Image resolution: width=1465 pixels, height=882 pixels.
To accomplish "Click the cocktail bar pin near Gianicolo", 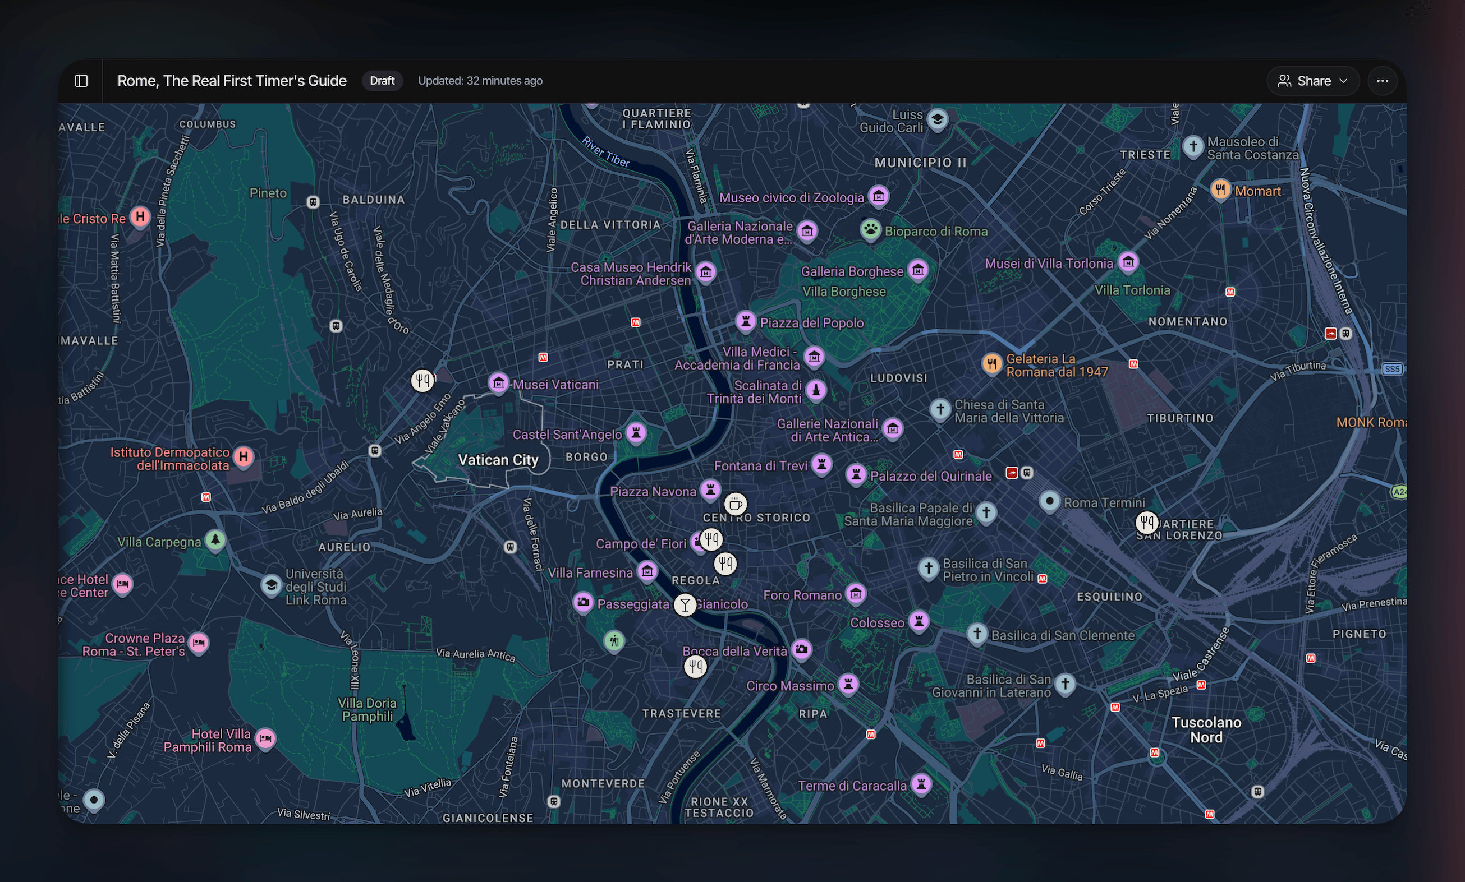I will (x=685, y=604).
